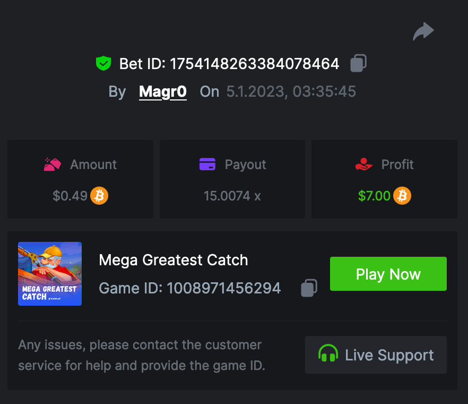Open Live Support chat
The width and height of the screenshot is (468, 404).
(376, 355)
